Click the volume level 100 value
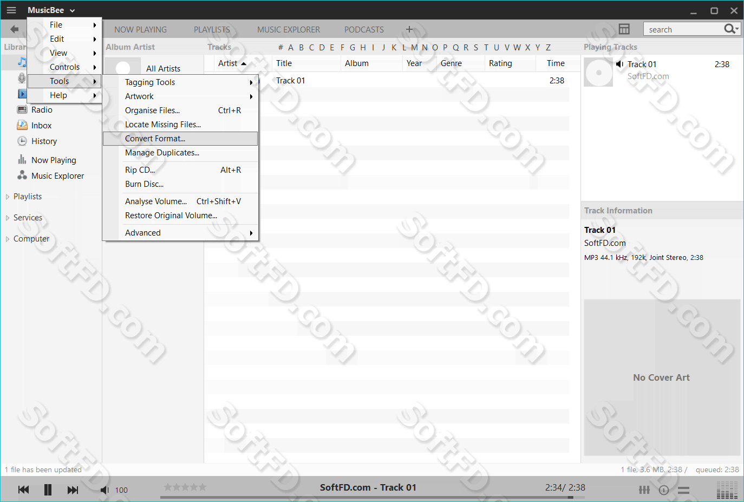Screen dimensions: 744x502 (x=121, y=490)
